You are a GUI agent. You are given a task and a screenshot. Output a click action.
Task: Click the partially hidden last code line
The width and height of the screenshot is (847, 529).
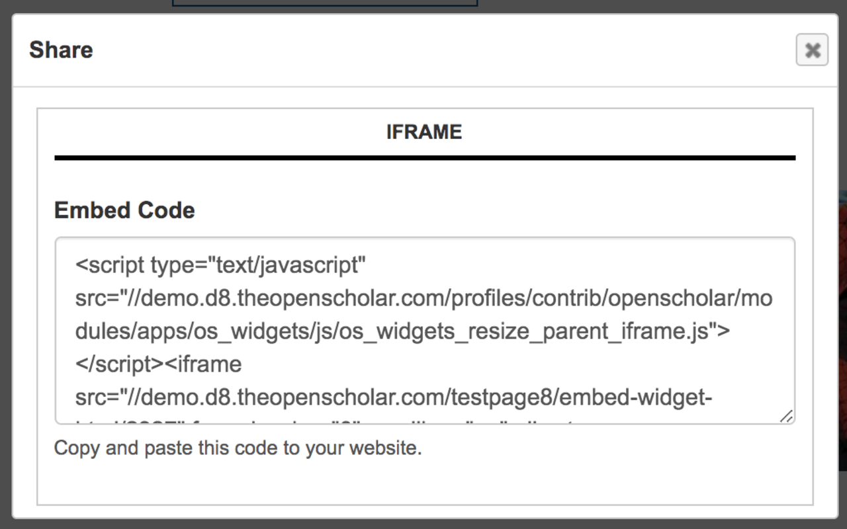(331, 419)
